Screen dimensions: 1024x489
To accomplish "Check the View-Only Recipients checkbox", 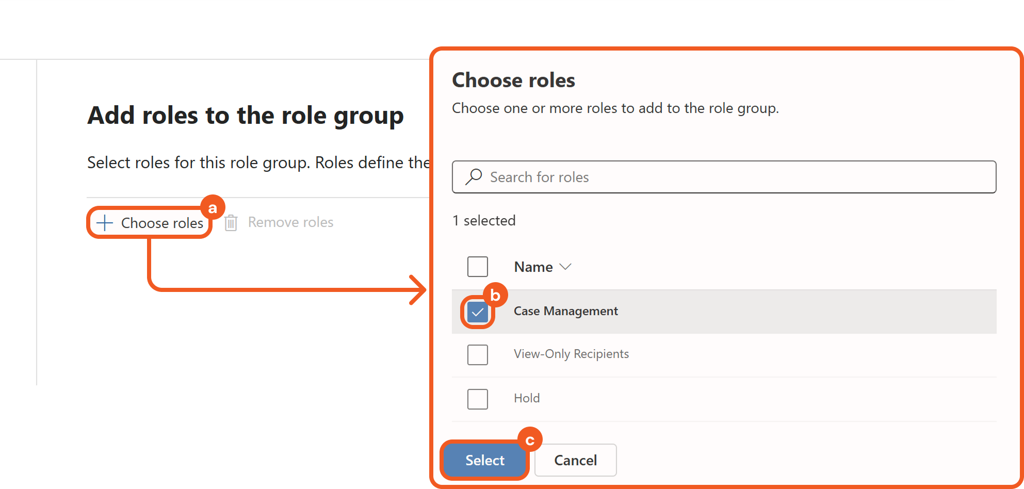I will point(477,355).
